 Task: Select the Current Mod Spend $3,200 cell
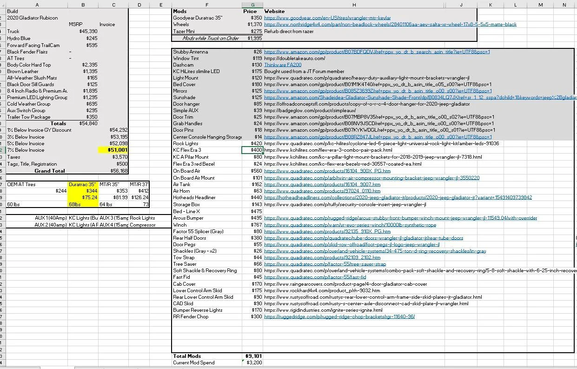252,362
